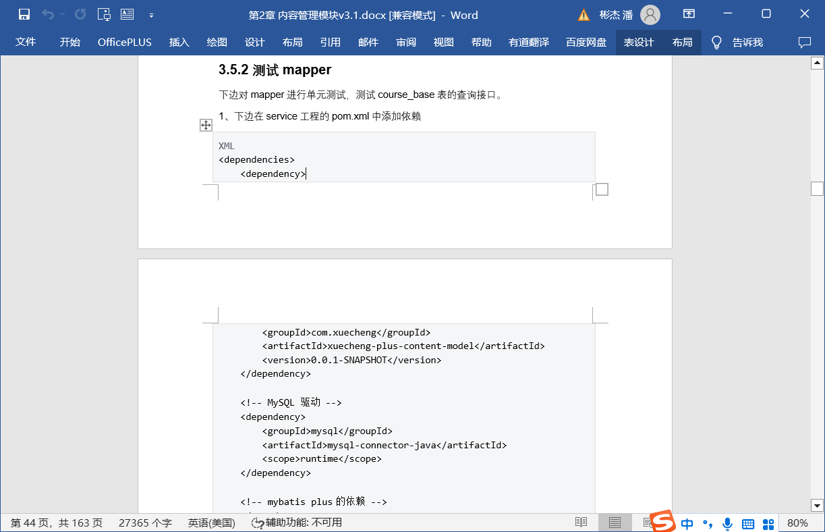
Task: Open word count 27365 个字
Action: [x=146, y=523]
